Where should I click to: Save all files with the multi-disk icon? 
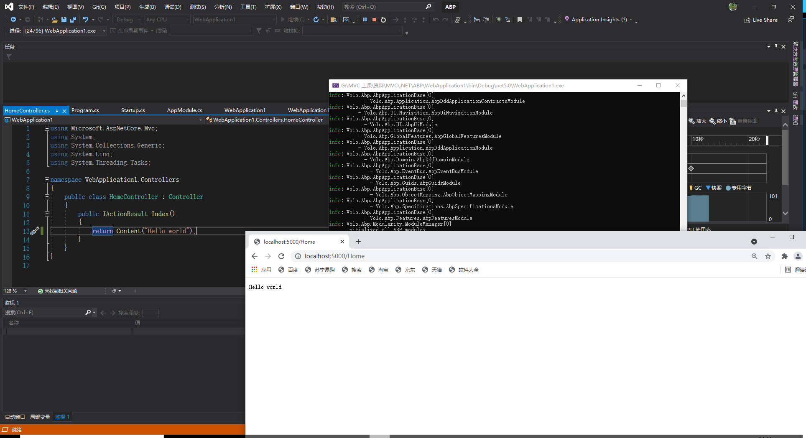(73, 20)
